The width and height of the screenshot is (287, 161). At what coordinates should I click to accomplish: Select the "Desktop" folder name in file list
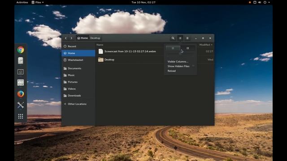[x=109, y=59]
